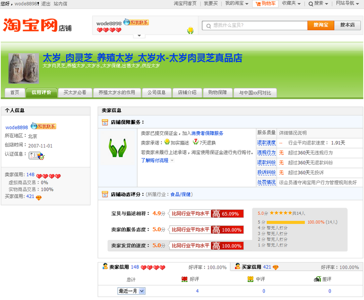Open the 食品/保健 industry link

pos(181,194)
